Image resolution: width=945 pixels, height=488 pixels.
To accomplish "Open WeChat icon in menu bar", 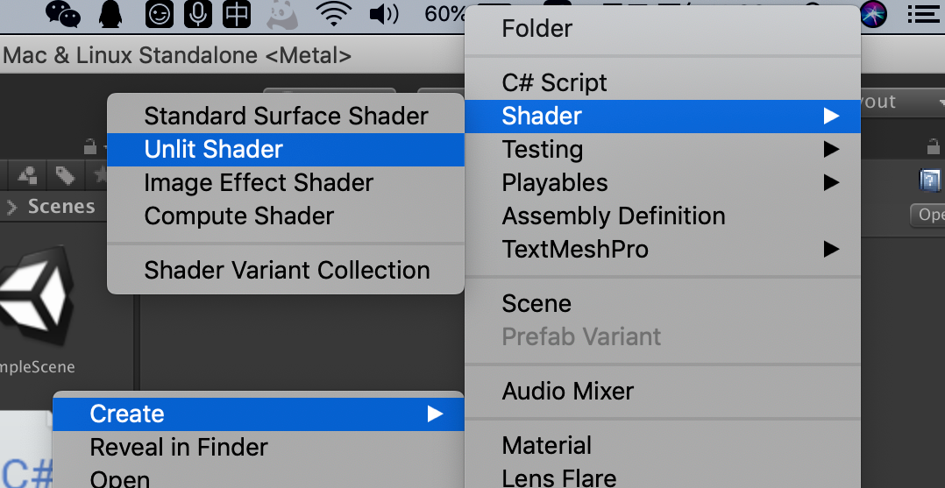I will tap(63, 14).
